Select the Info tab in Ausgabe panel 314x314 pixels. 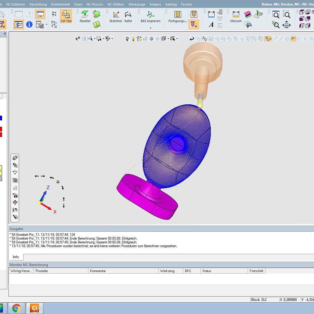(16, 257)
